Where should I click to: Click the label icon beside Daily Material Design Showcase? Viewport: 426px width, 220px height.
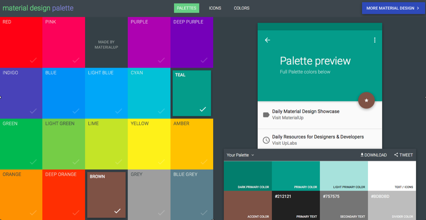pyautogui.click(x=266, y=115)
